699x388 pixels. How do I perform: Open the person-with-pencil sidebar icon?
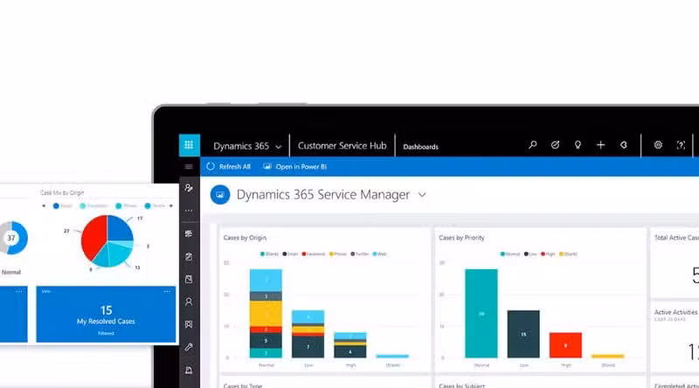coord(189,188)
